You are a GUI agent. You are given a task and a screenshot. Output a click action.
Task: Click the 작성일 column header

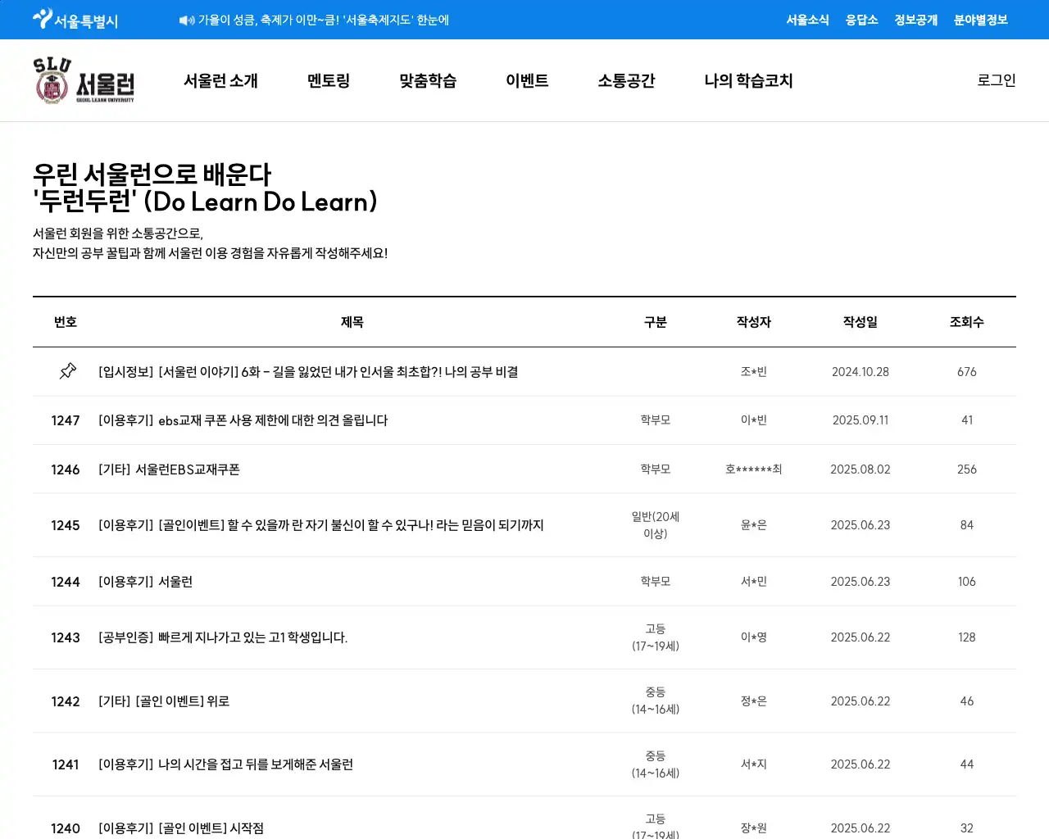pyautogui.click(x=861, y=322)
